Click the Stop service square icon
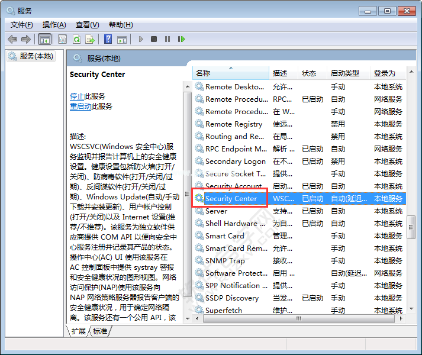The image size is (422, 355). coord(154,39)
